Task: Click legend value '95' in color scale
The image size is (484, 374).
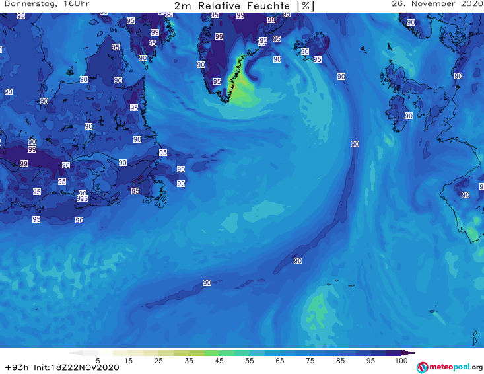Action: pyautogui.click(x=370, y=361)
